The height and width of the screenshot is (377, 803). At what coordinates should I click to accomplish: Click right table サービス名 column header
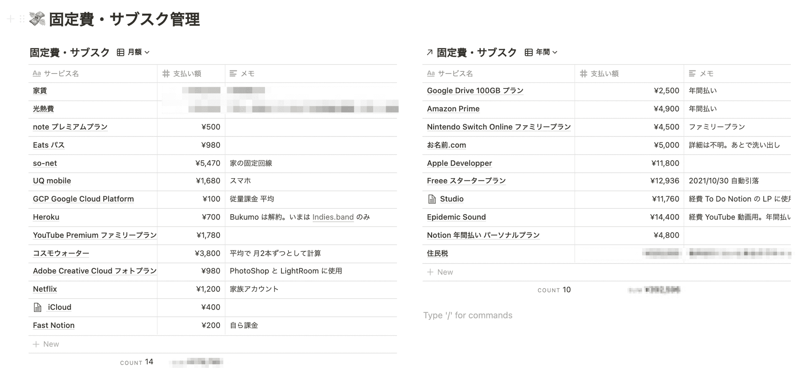tap(499, 73)
